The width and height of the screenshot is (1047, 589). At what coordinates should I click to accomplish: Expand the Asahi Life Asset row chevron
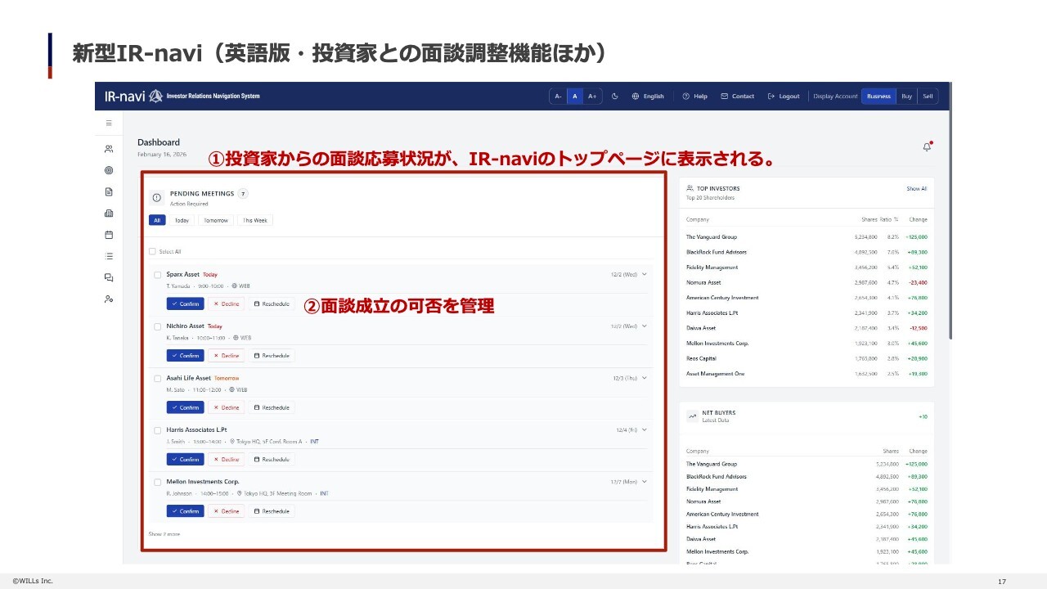pyautogui.click(x=645, y=378)
